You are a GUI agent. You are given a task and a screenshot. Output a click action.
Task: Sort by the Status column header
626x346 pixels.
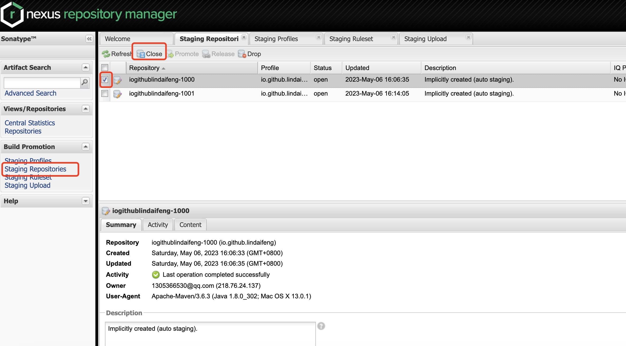pos(326,68)
